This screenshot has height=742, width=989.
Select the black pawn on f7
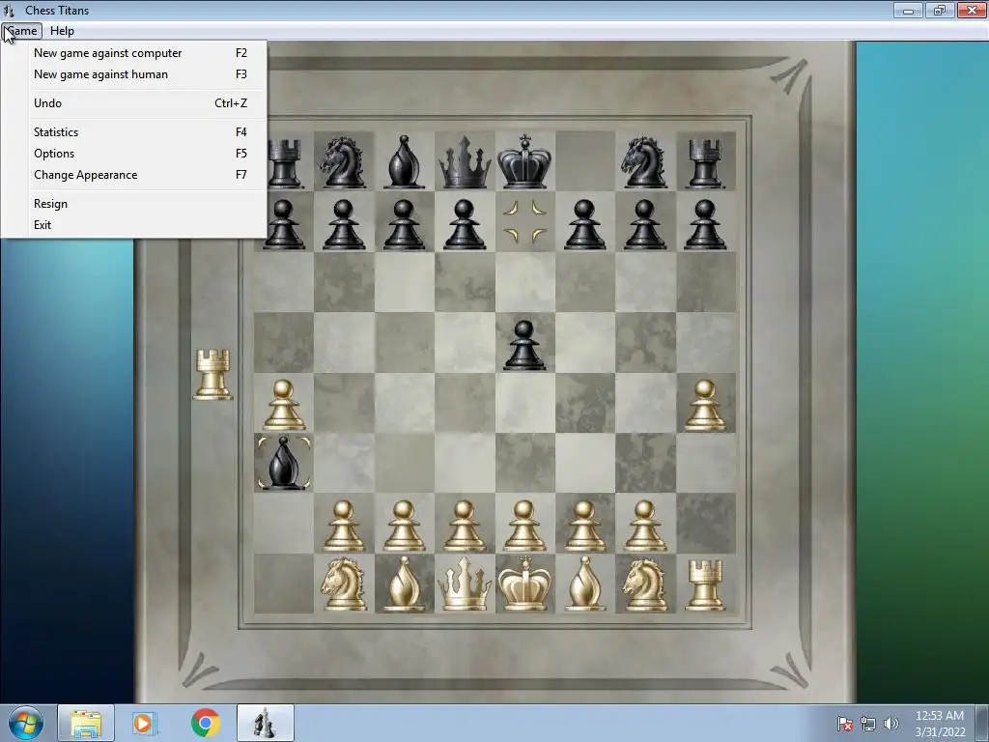pyautogui.click(x=584, y=224)
